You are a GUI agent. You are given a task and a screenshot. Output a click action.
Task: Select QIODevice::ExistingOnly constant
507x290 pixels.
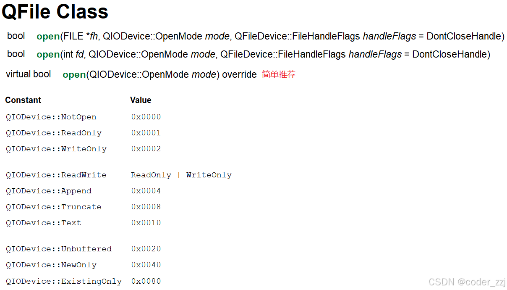(64, 281)
